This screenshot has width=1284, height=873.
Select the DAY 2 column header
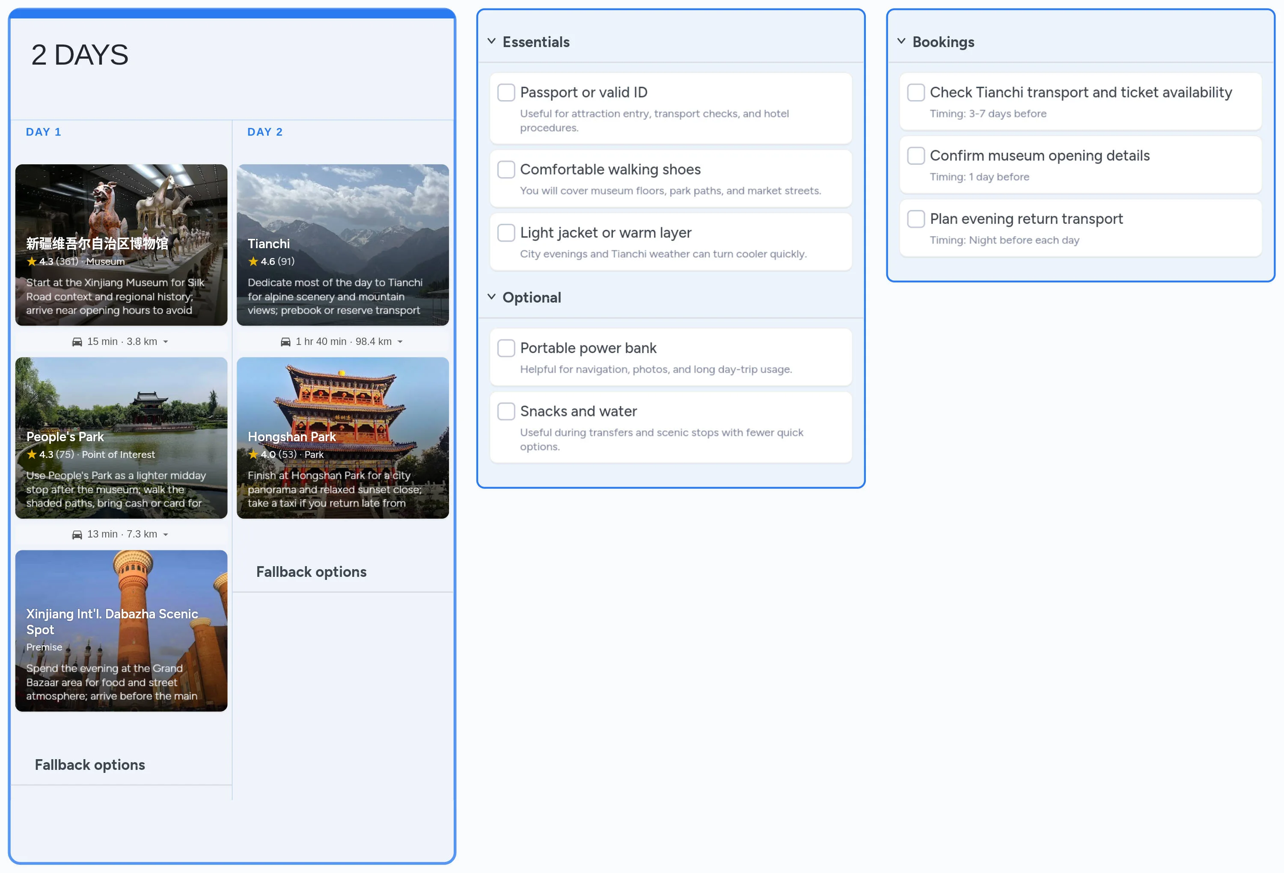pos(265,132)
